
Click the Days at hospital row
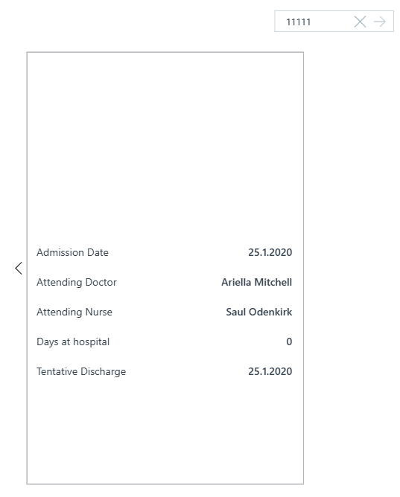(165, 342)
